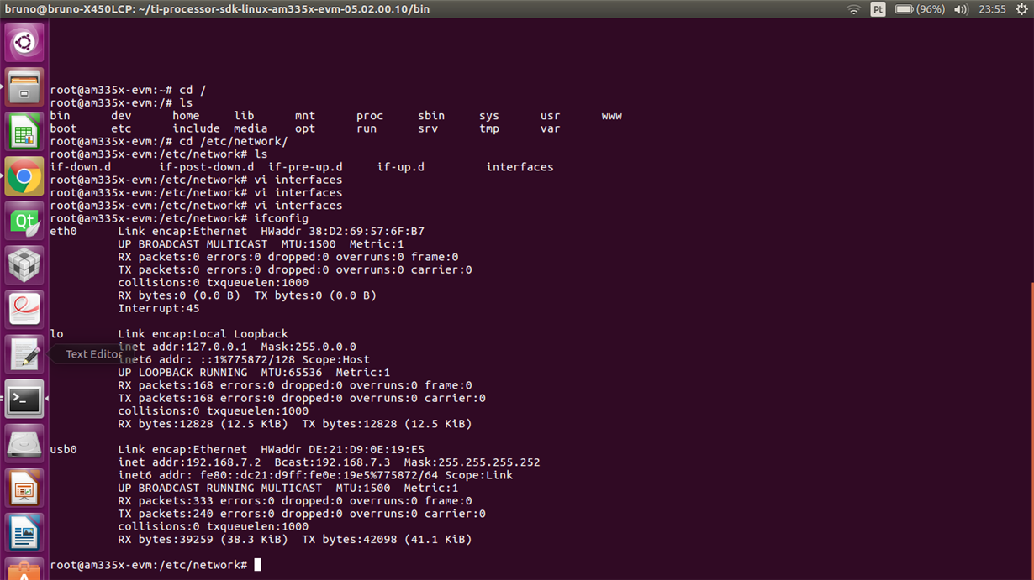The width and height of the screenshot is (1034, 580).
Task: Click the 23:55 clock in the panel
Action: tap(992, 9)
